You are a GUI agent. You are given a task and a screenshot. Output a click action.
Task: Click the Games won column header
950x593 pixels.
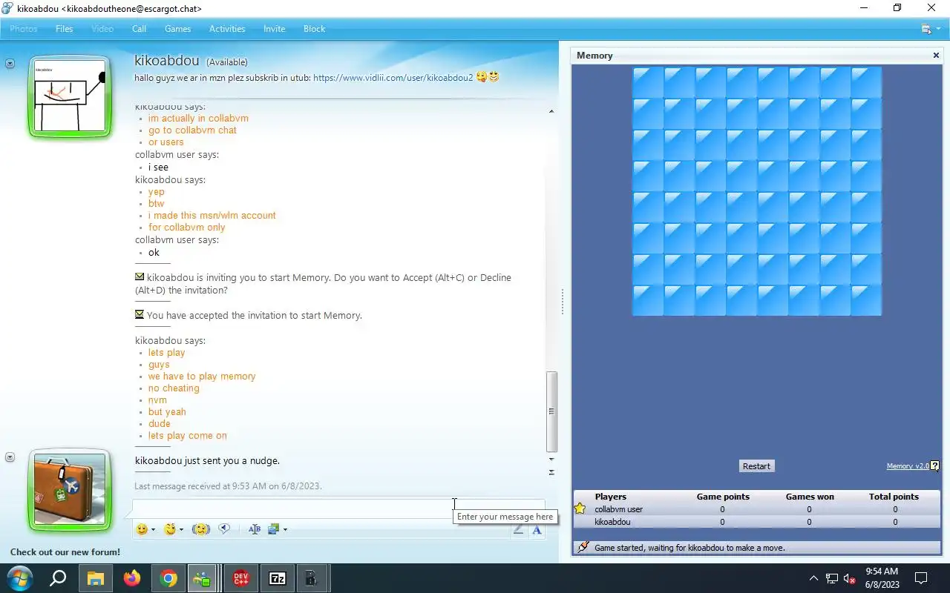(x=810, y=497)
